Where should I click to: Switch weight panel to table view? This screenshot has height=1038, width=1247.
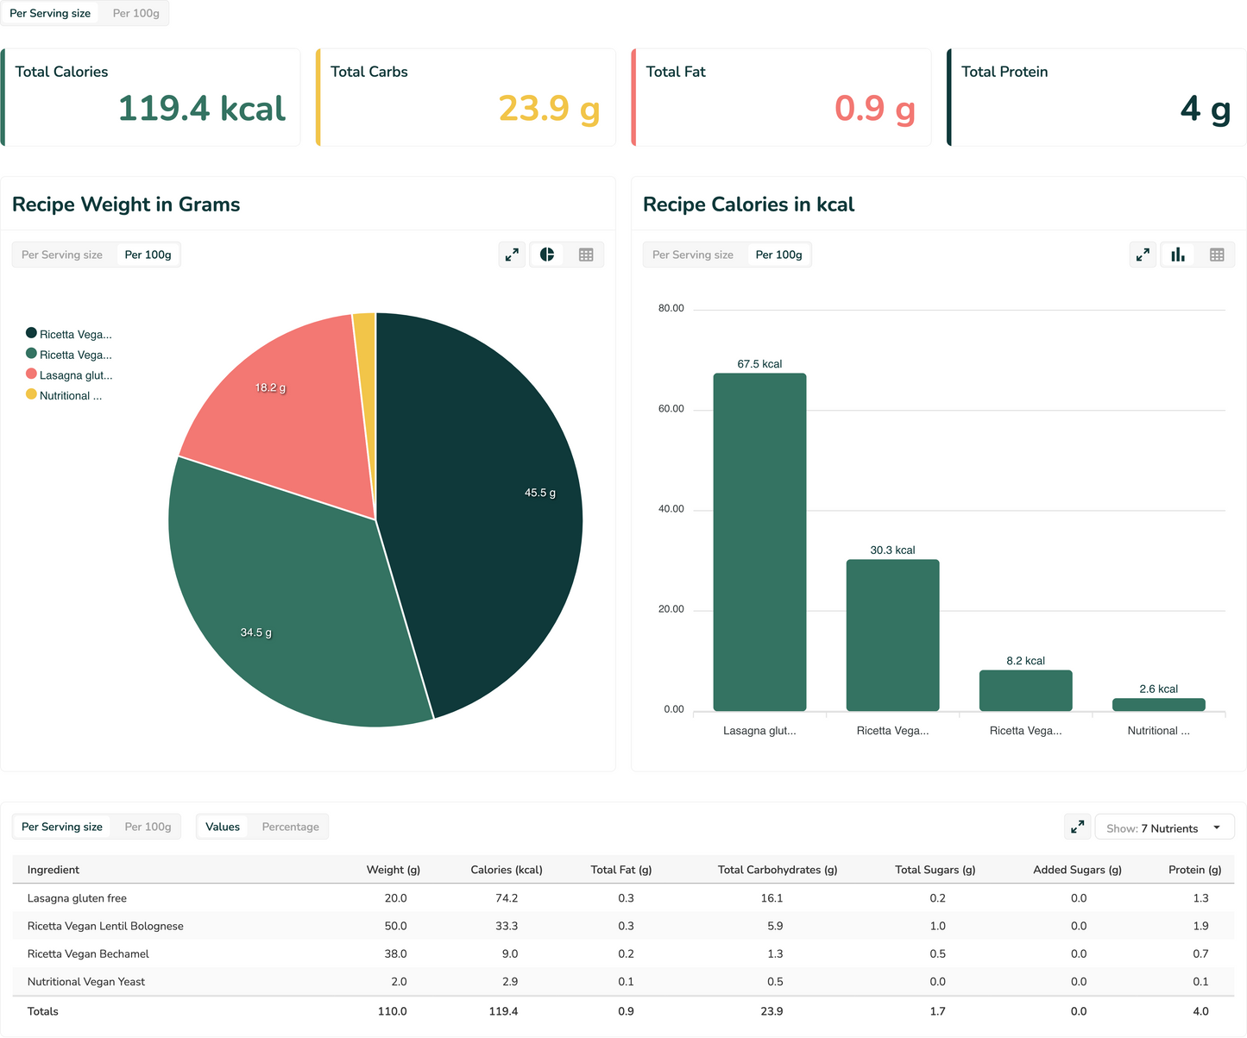[x=586, y=255]
